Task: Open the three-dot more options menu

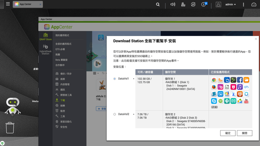Action: click(x=243, y=4)
